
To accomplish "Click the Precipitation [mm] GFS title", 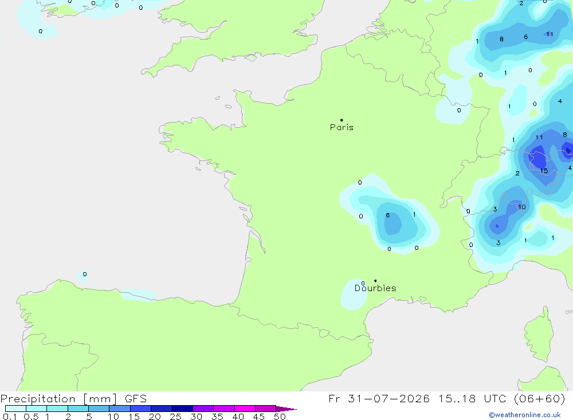I will point(73,398).
